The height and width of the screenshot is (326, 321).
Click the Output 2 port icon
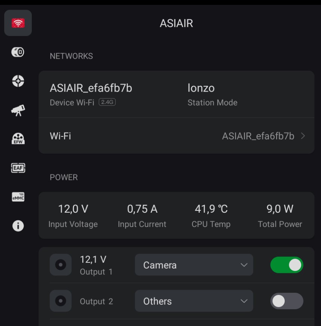pos(61,301)
